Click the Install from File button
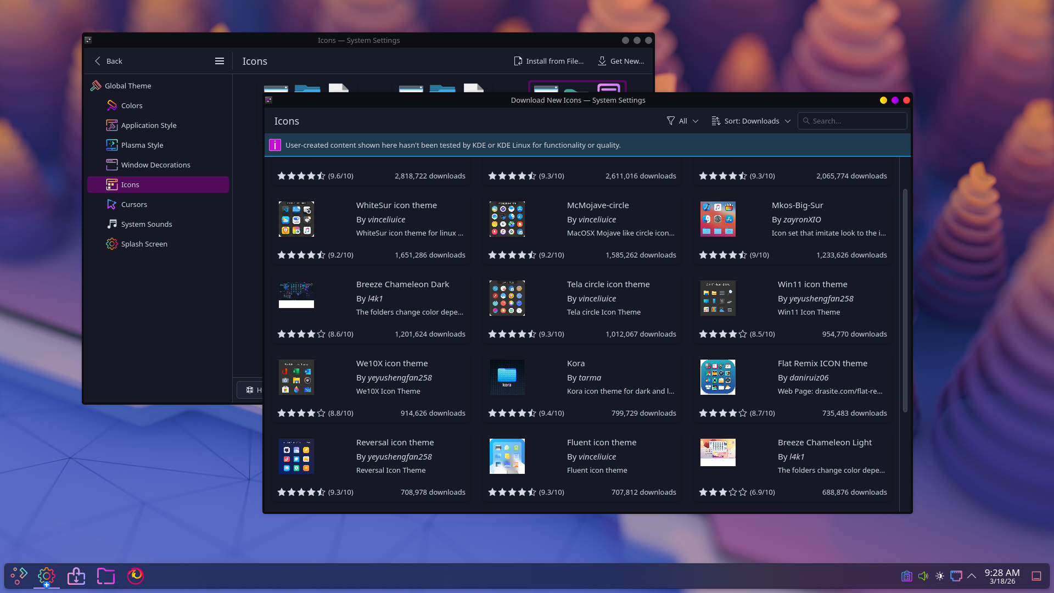1054x593 pixels. point(549,61)
